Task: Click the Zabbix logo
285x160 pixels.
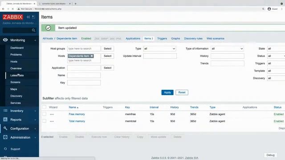Action: pos(13,17)
